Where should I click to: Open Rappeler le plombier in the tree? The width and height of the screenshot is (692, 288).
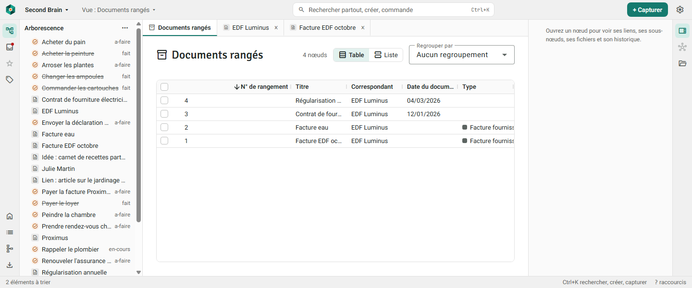pyautogui.click(x=81, y=249)
